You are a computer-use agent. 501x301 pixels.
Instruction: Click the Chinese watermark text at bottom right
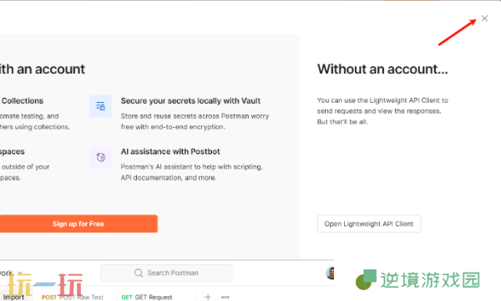coord(430,280)
